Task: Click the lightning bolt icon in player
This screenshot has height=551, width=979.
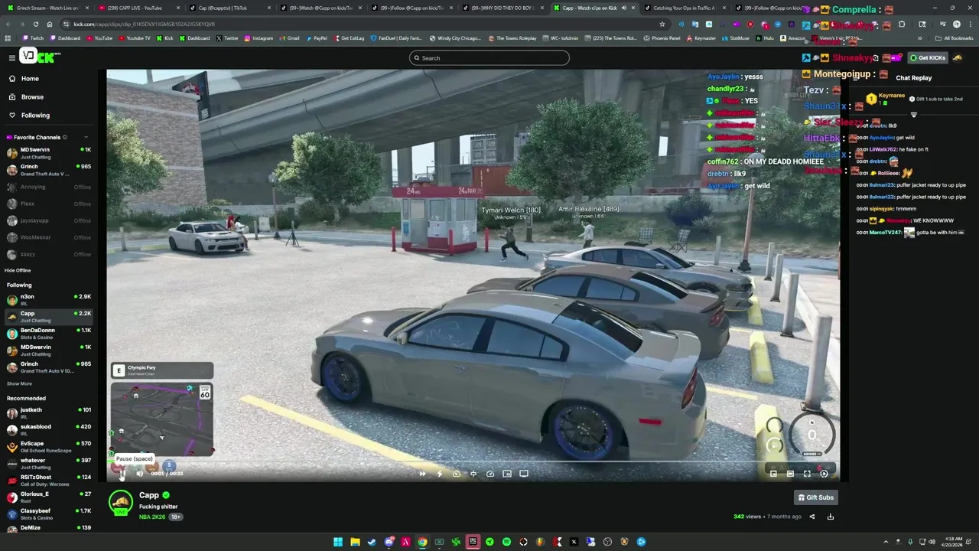Action: point(439,474)
